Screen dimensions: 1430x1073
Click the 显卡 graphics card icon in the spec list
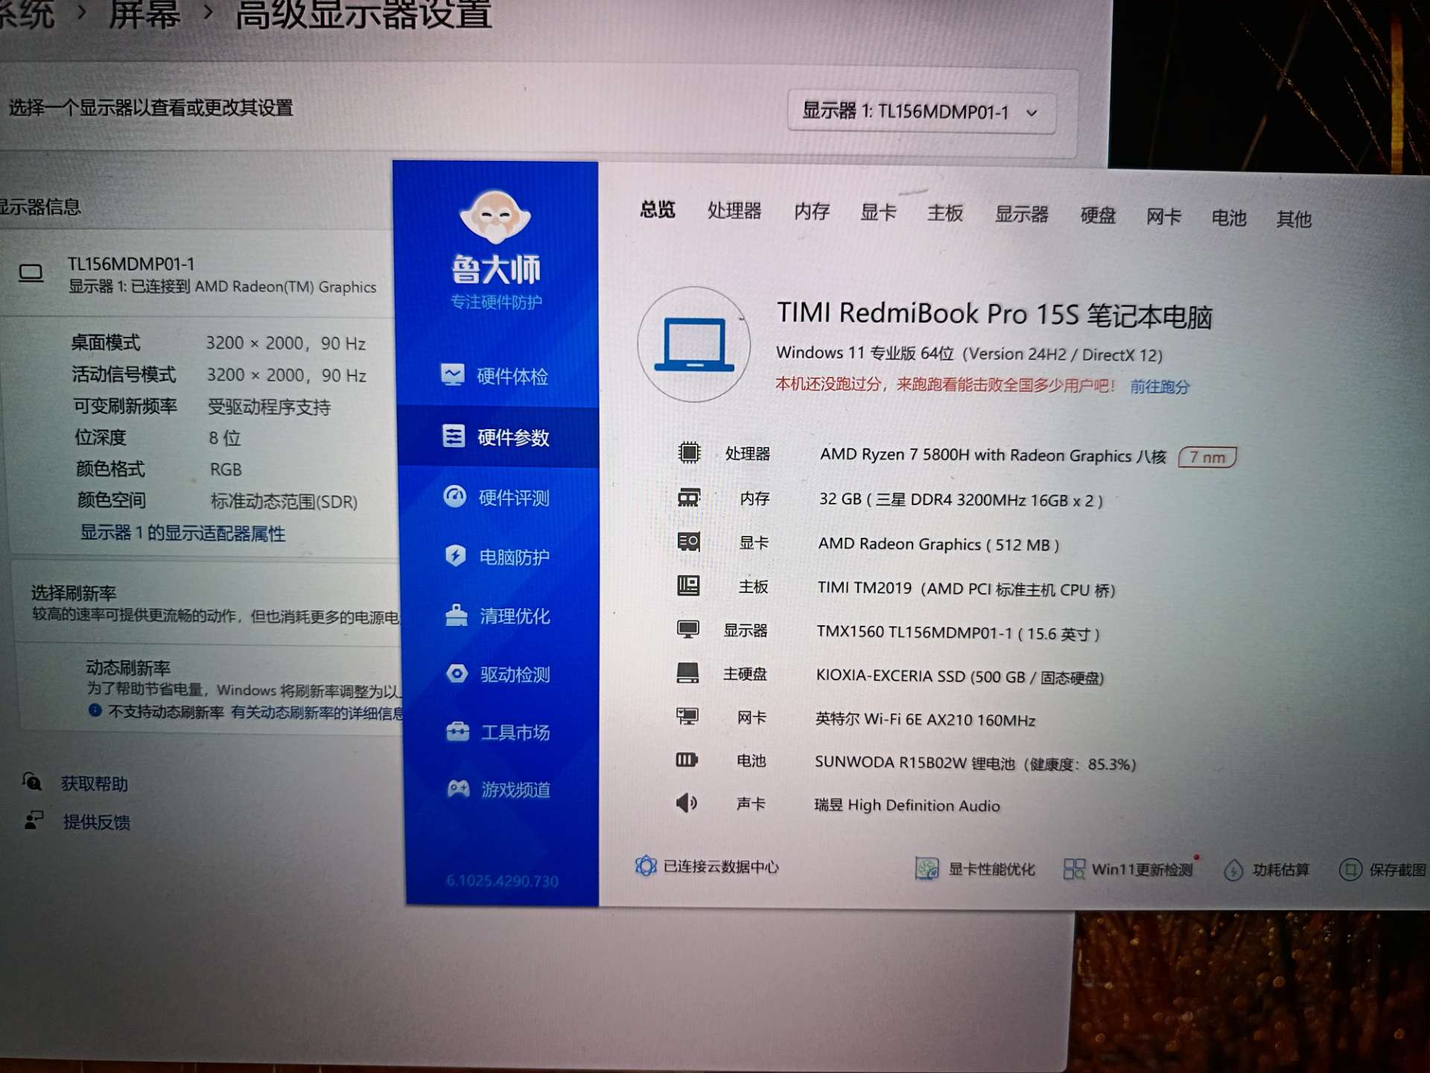[x=689, y=541]
